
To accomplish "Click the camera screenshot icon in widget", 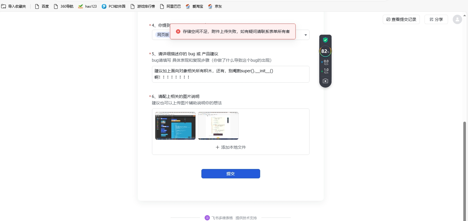I will pos(325,81).
